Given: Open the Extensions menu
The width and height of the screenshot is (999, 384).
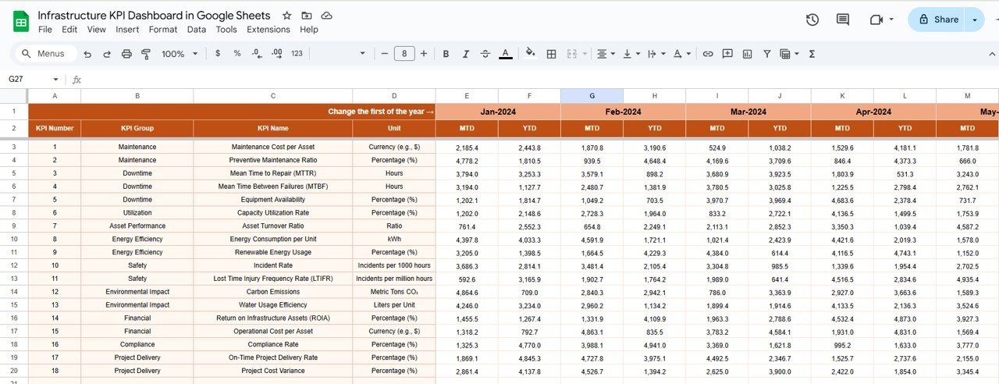Looking at the screenshot, I should (268, 30).
